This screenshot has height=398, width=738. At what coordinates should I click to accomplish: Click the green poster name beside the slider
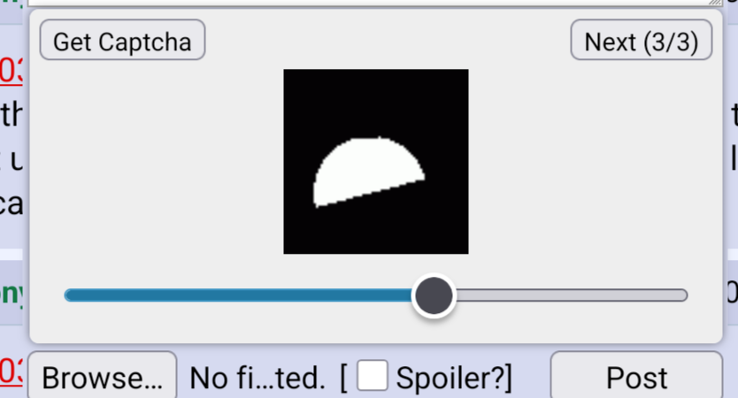point(12,294)
